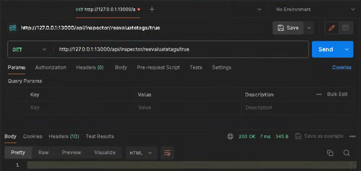
Task: Click the pencil edit icon
Action: pyautogui.click(x=332, y=28)
